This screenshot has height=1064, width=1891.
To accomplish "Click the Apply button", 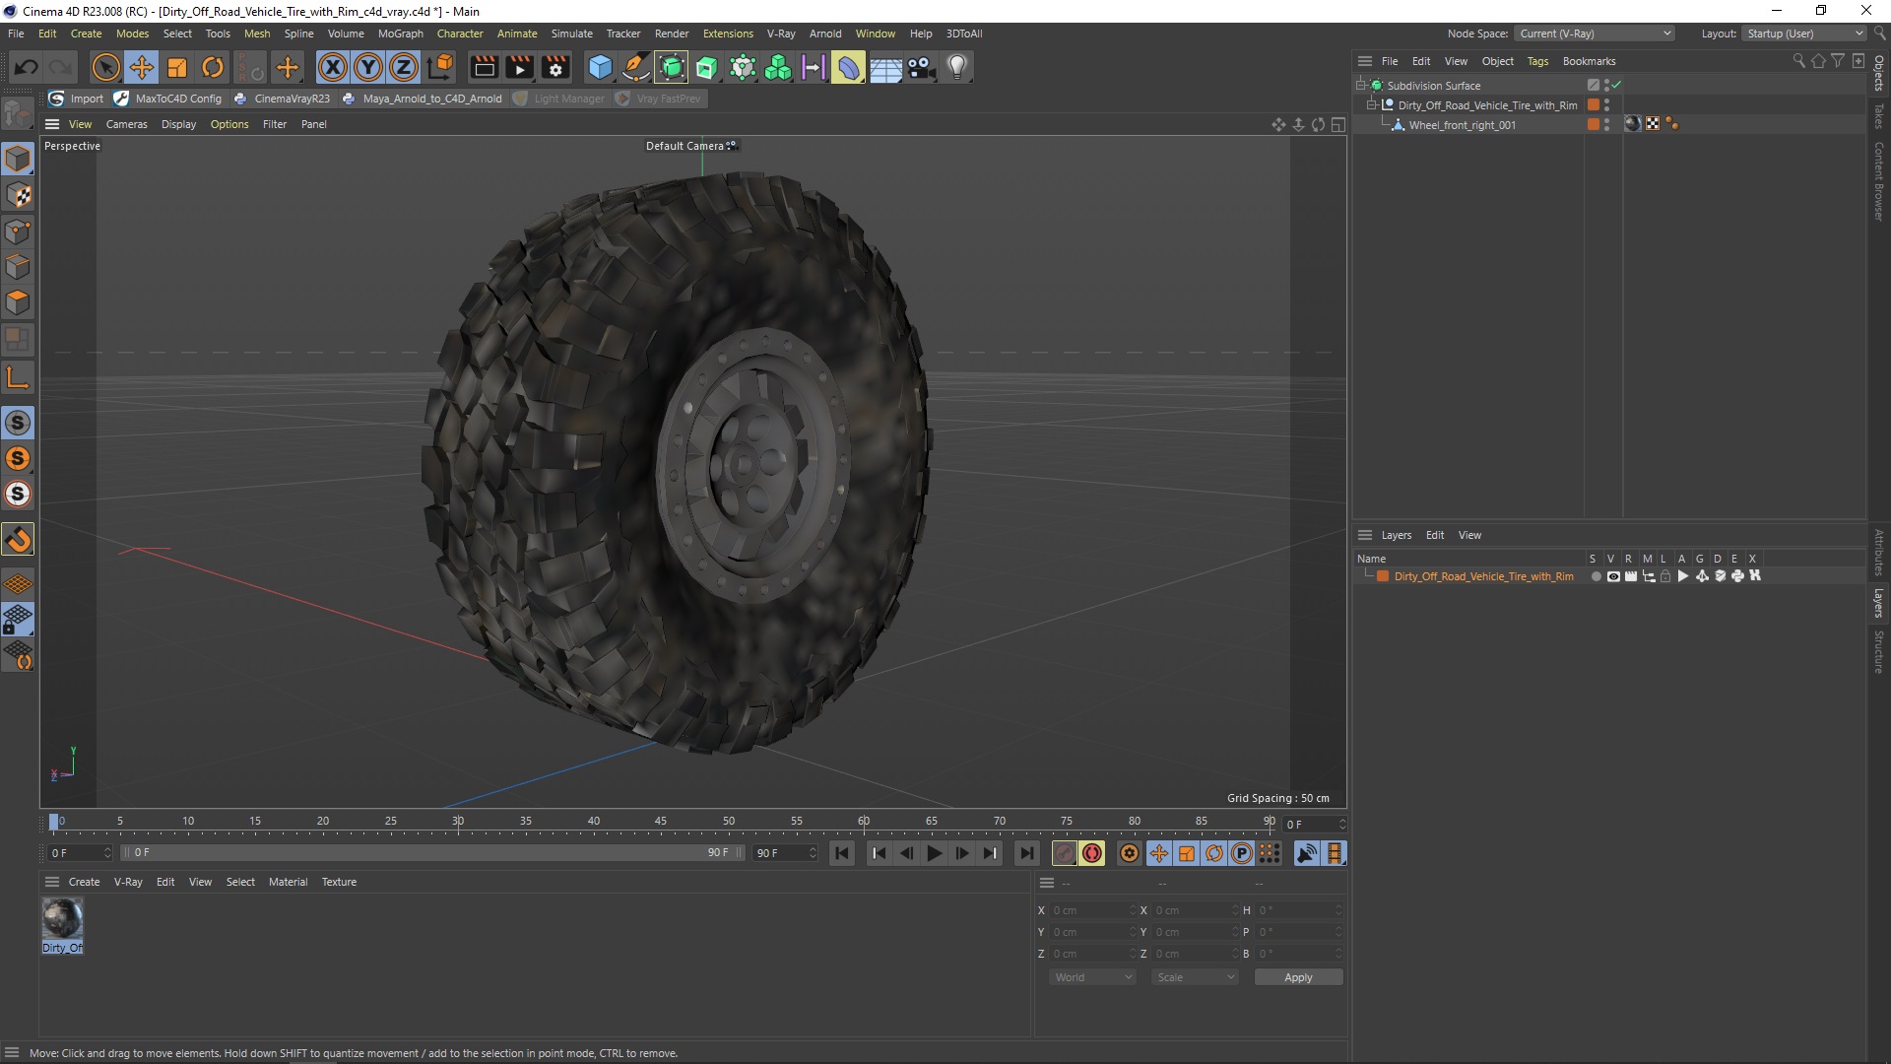I will click(x=1298, y=977).
